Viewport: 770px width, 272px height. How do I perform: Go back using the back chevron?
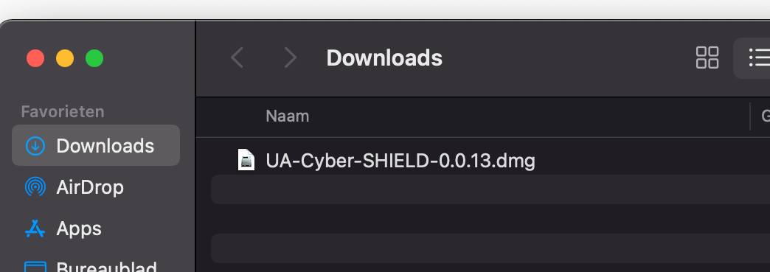(237, 58)
